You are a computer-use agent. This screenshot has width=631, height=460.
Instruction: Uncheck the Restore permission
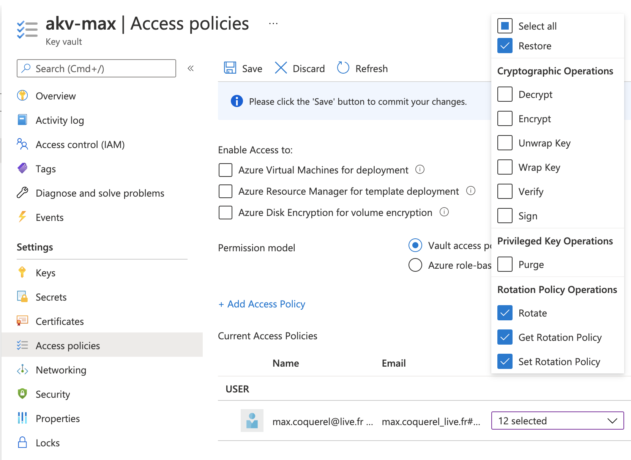505,46
